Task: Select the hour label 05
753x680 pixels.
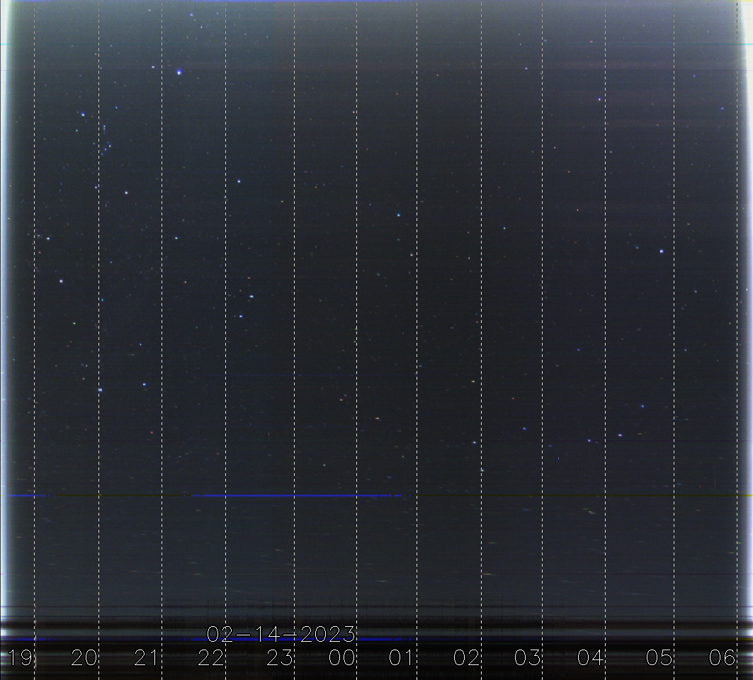Action: (659, 657)
